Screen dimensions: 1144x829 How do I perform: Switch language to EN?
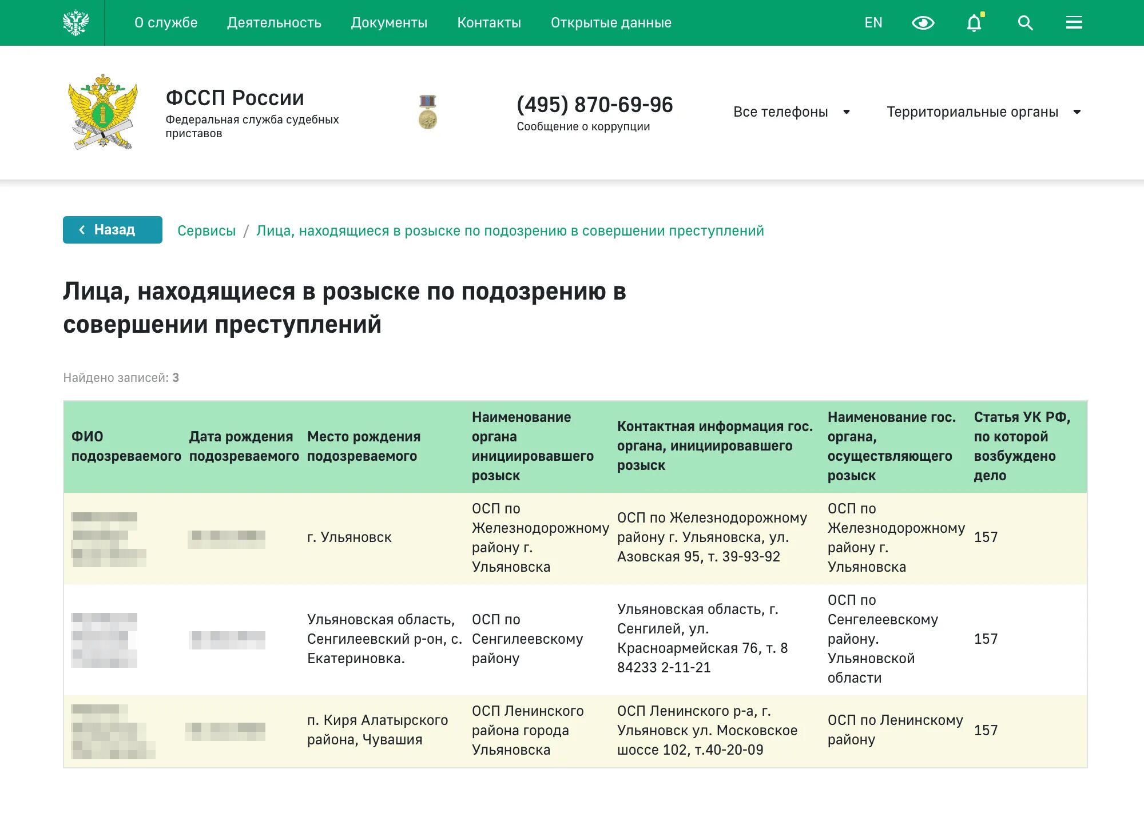coord(873,23)
